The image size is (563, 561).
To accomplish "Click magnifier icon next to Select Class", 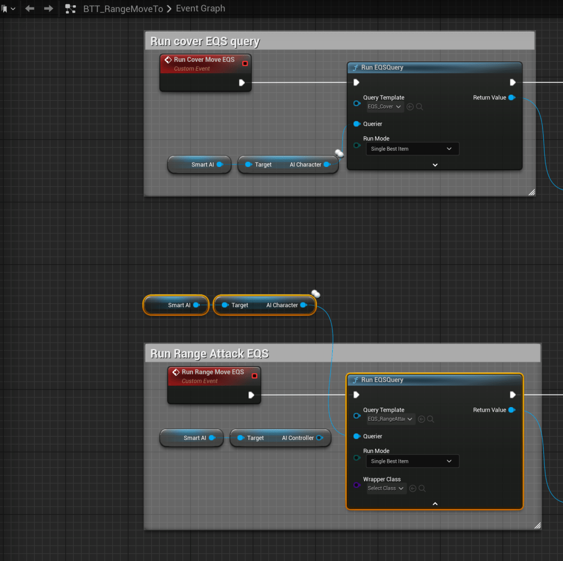I will (422, 488).
